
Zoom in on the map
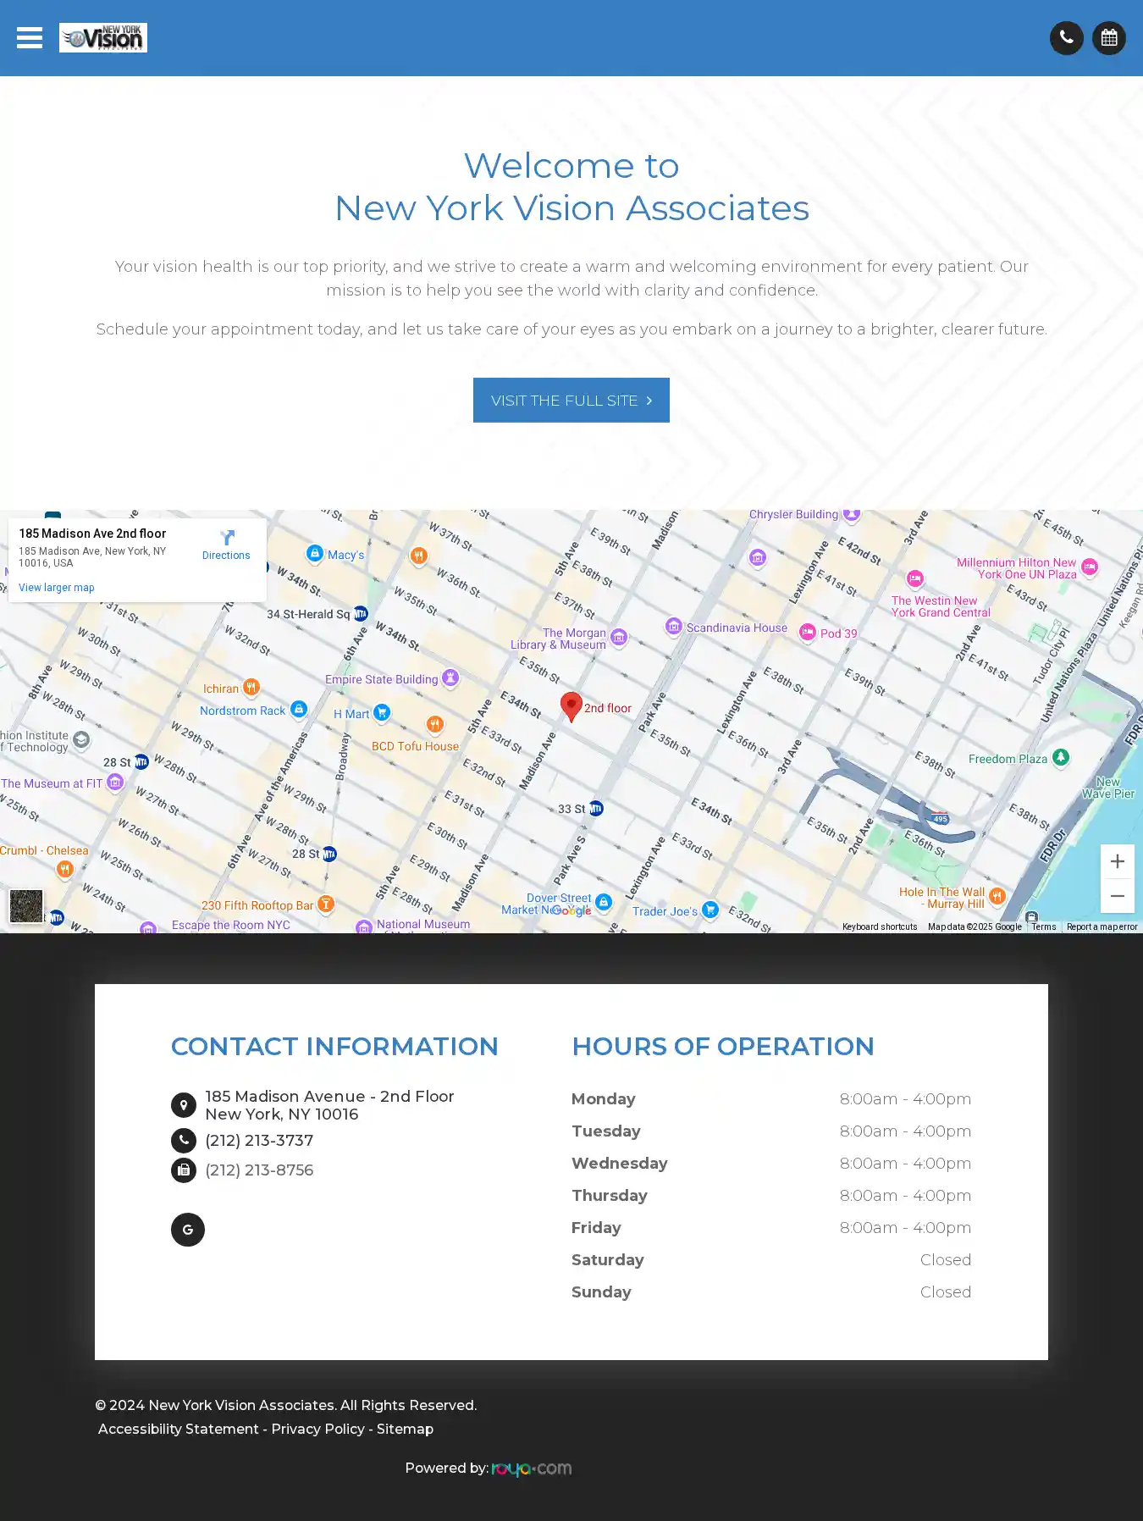[1117, 861]
